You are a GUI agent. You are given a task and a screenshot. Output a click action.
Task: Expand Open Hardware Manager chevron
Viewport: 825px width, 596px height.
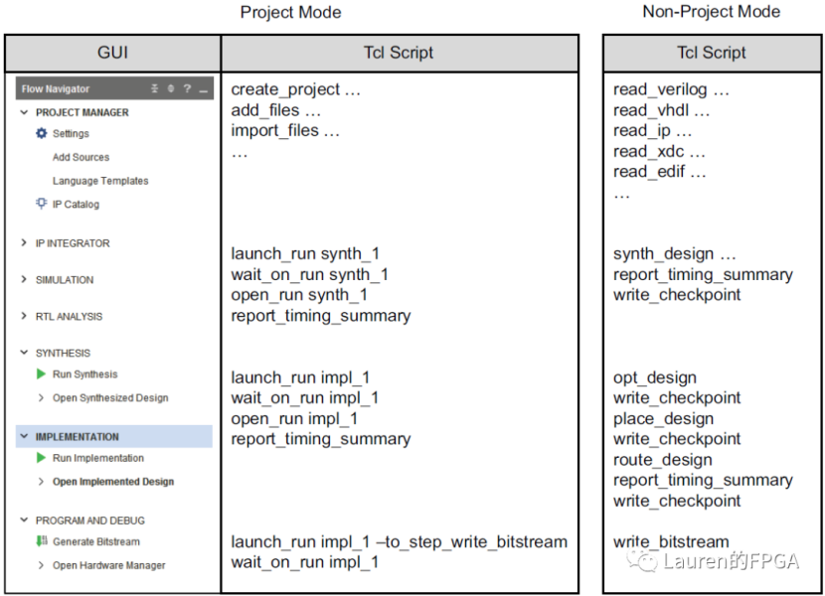point(41,565)
